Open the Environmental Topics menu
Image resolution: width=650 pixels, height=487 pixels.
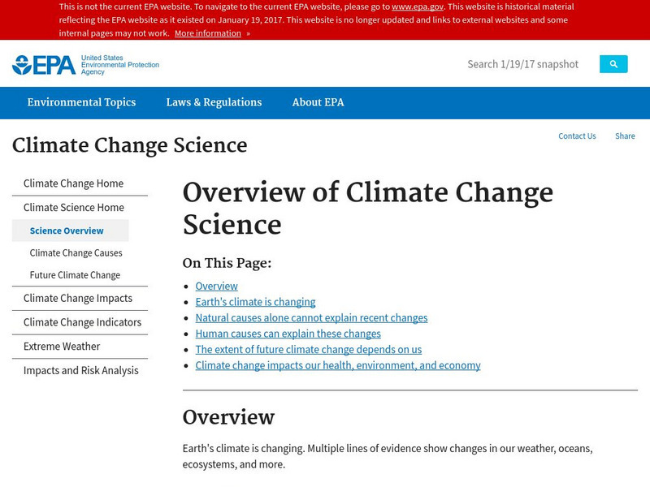[x=81, y=102]
